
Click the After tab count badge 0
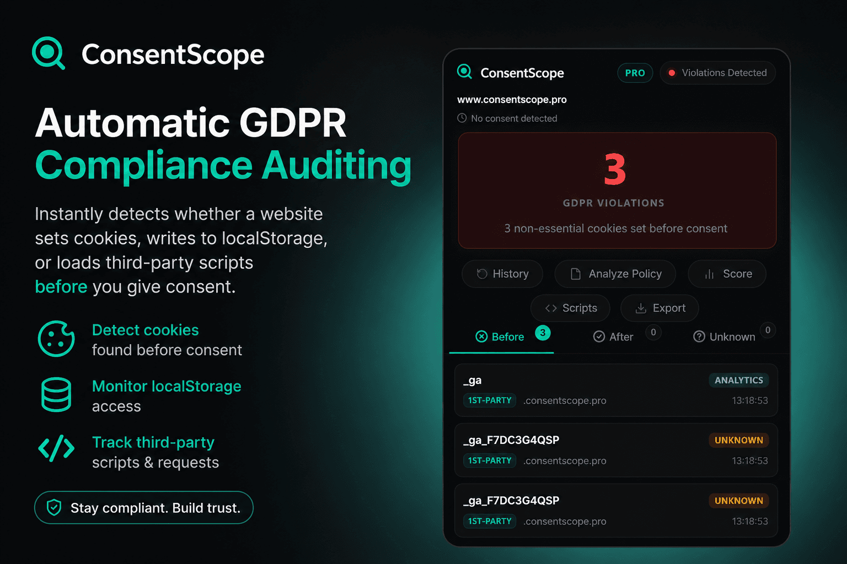pyautogui.click(x=653, y=332)
